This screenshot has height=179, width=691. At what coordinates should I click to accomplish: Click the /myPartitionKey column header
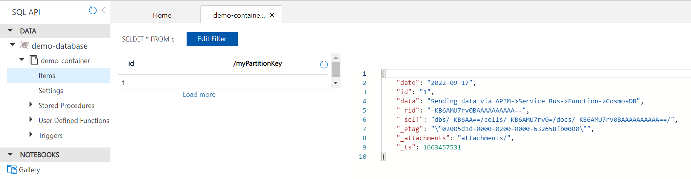(257, 63)
